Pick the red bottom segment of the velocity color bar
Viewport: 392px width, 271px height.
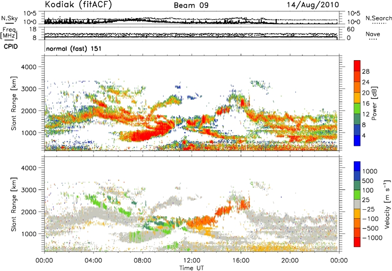pos(357,242)
